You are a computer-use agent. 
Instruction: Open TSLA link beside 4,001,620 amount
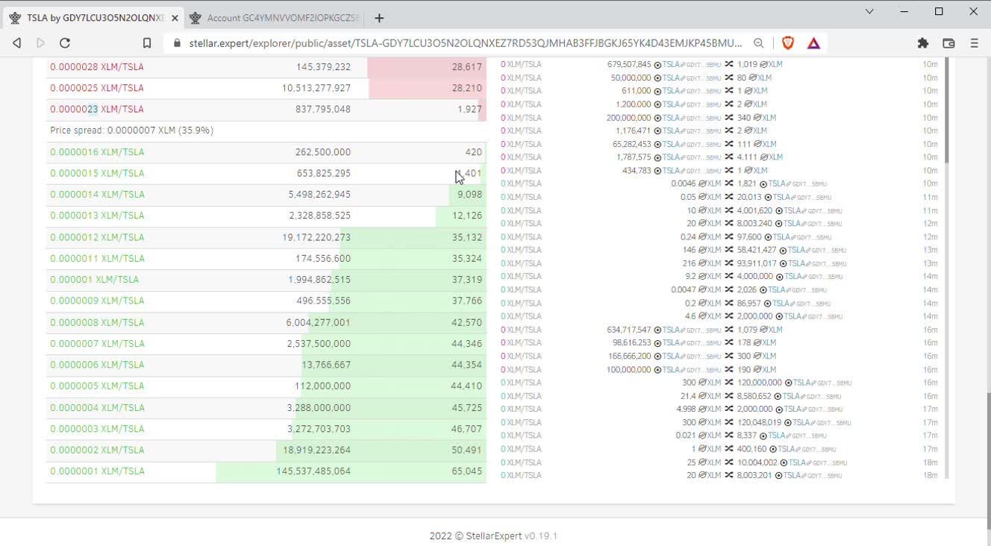793,210
